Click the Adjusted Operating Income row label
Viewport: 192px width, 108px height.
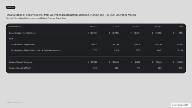(21, 62)
